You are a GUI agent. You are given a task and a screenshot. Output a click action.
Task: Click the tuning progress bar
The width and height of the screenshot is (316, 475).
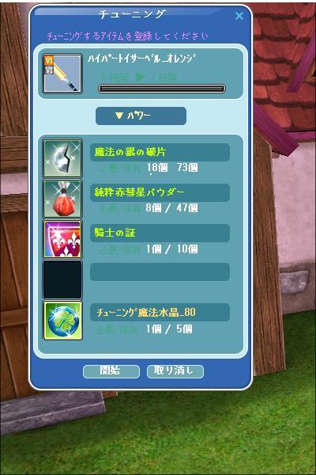point(162,89)
